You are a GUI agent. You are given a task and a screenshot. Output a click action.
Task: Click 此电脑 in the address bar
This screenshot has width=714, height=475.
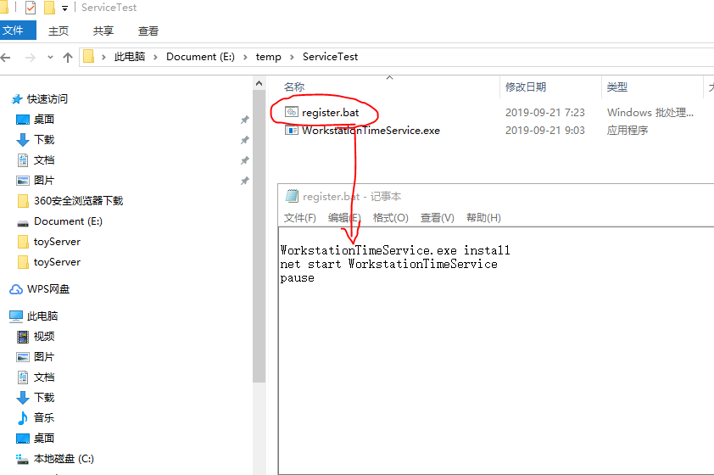(x=130, y=57)
